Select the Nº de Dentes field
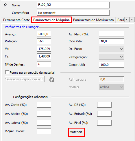The height and width of the screenshot is (141, 135). click(44, 64)
